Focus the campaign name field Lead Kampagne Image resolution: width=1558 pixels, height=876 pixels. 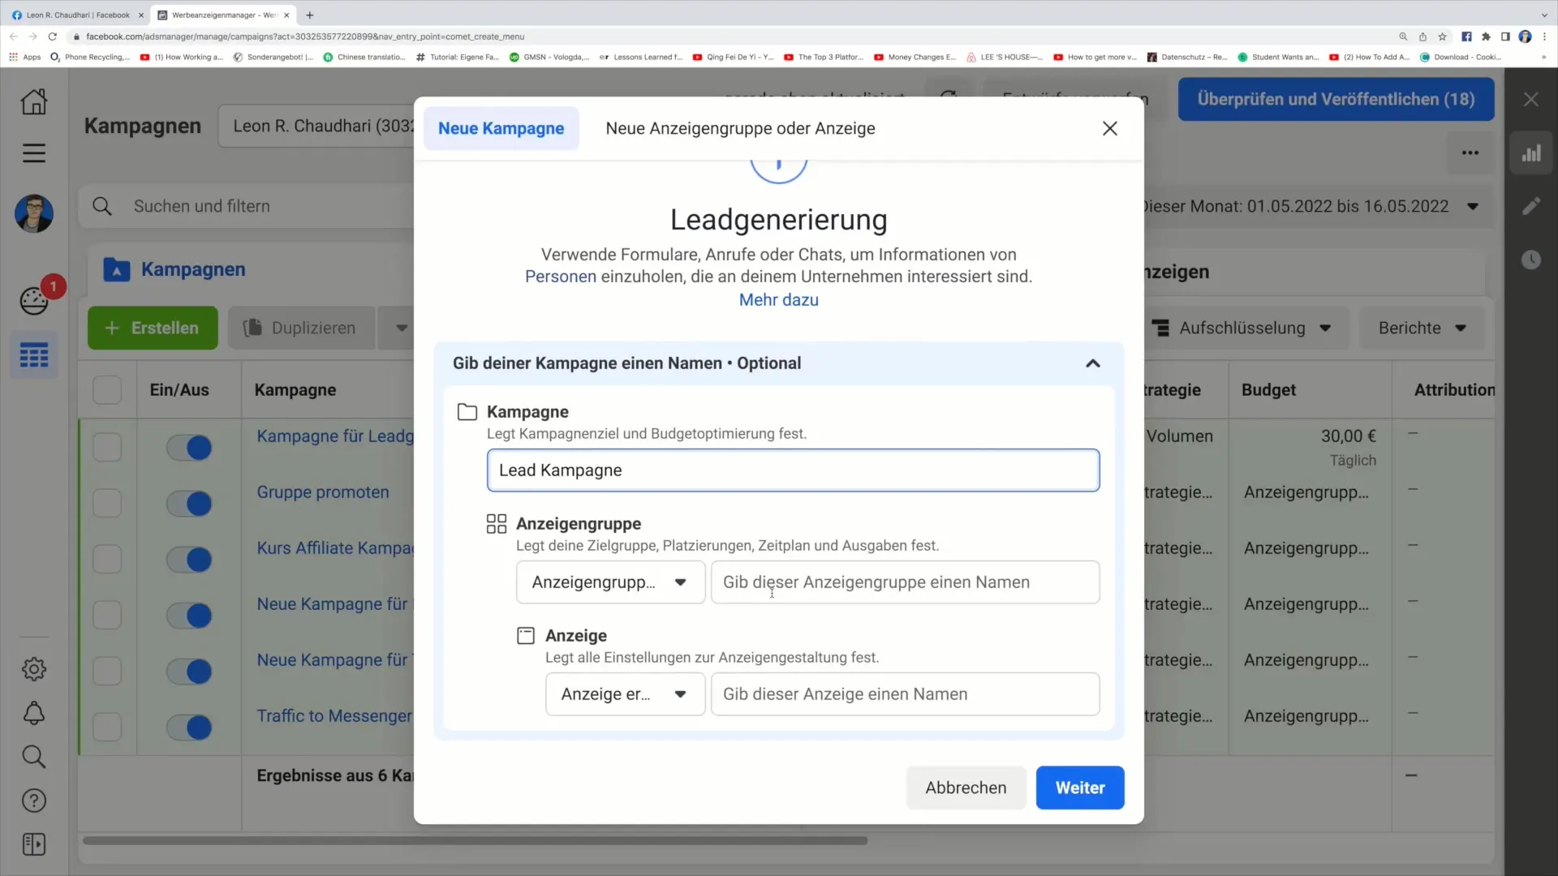(794, 470)
